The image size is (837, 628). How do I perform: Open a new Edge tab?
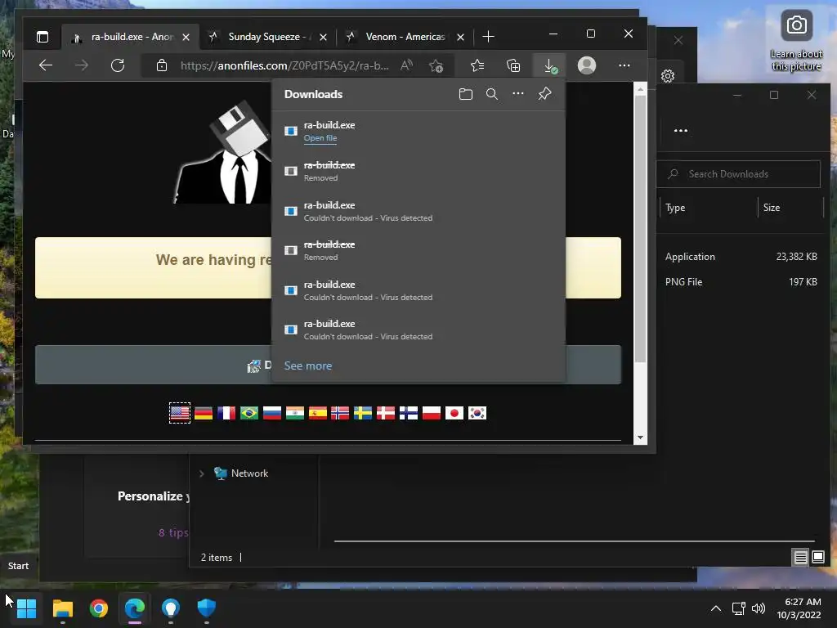488,37
